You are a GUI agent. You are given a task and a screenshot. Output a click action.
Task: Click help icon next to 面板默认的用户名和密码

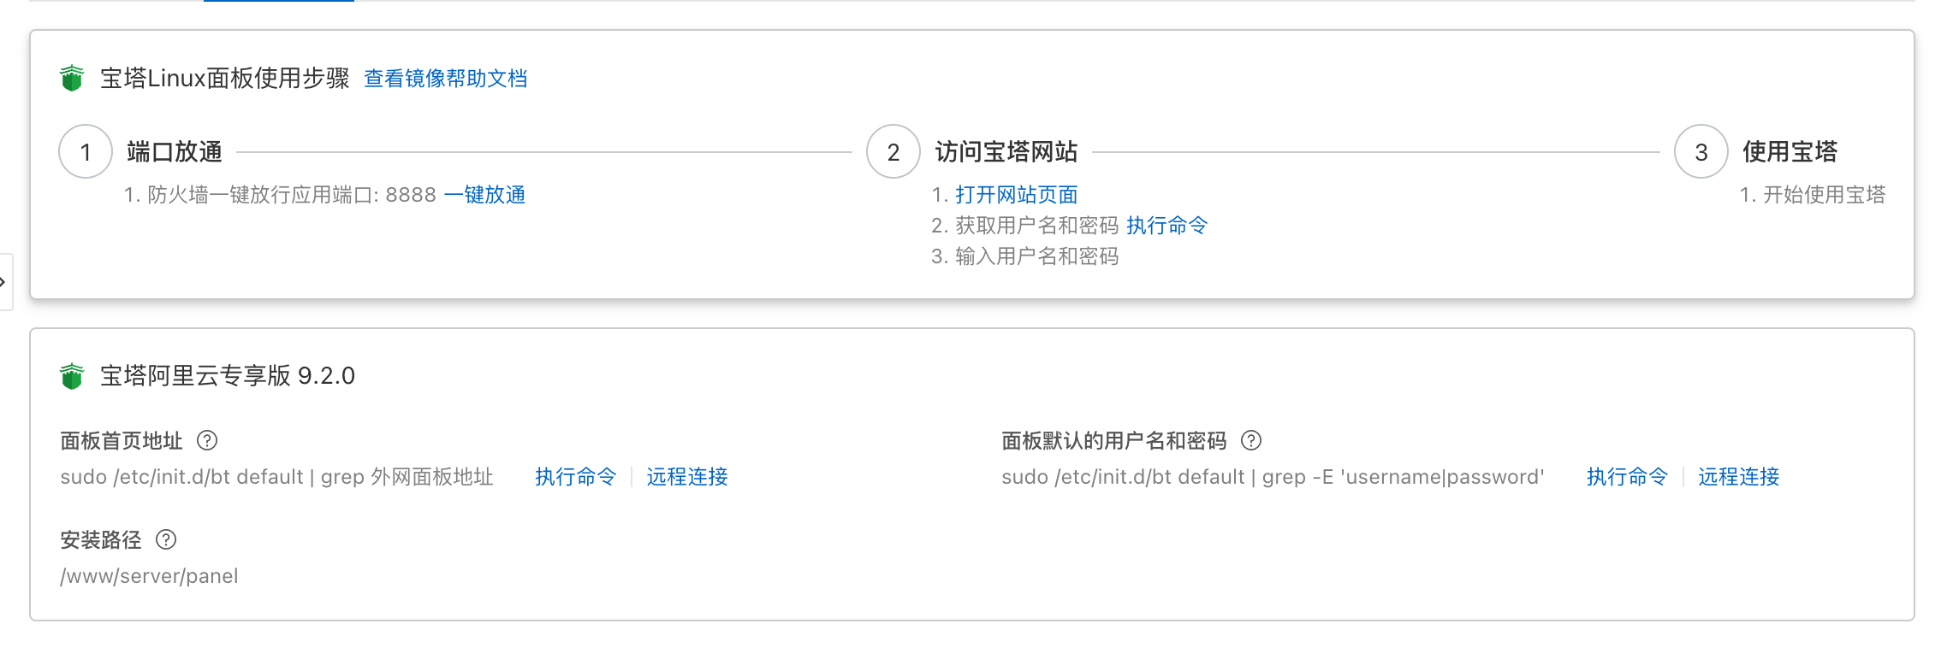click(x=1251, y=440)
